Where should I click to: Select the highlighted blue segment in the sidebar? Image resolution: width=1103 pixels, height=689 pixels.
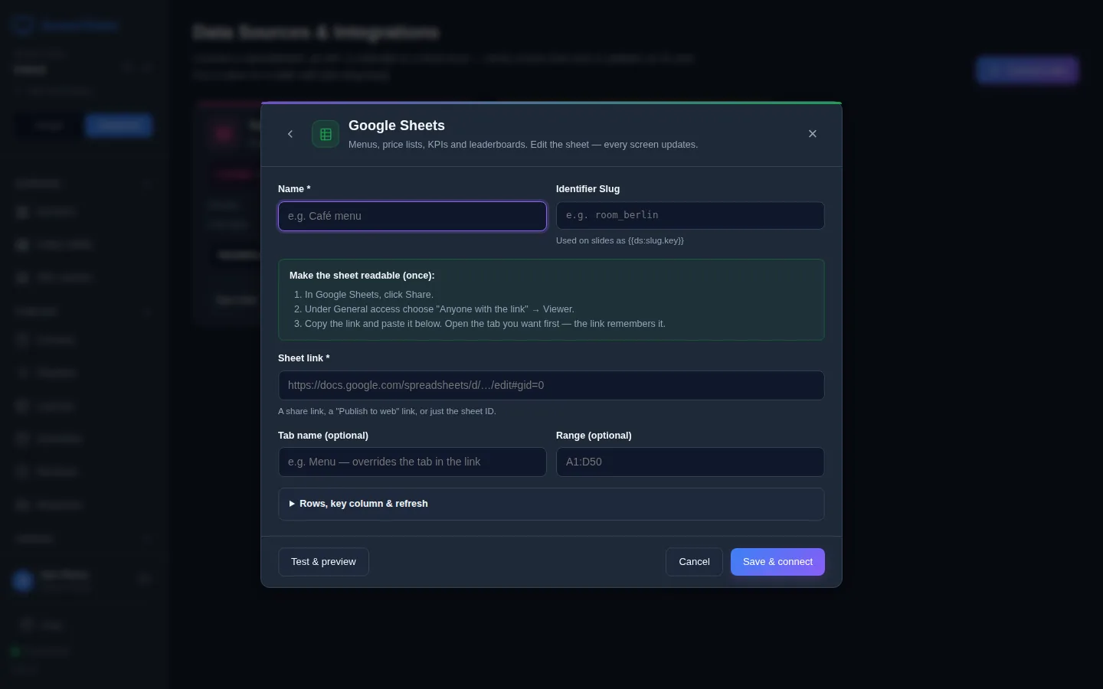pyautogui.click(x=119, y=126)
